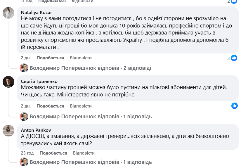Expand the 1 reply under Anton Pankov's comment
This screenshot has height=168, width=248.
coord(91,162)
